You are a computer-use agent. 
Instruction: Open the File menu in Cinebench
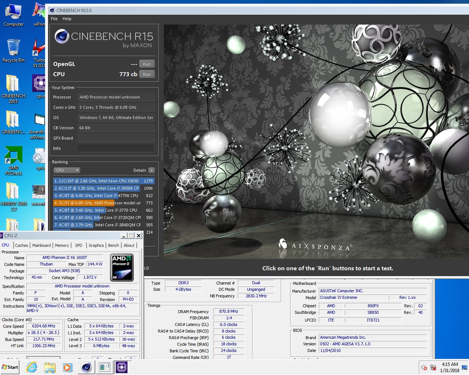click(x=54, y=19)
